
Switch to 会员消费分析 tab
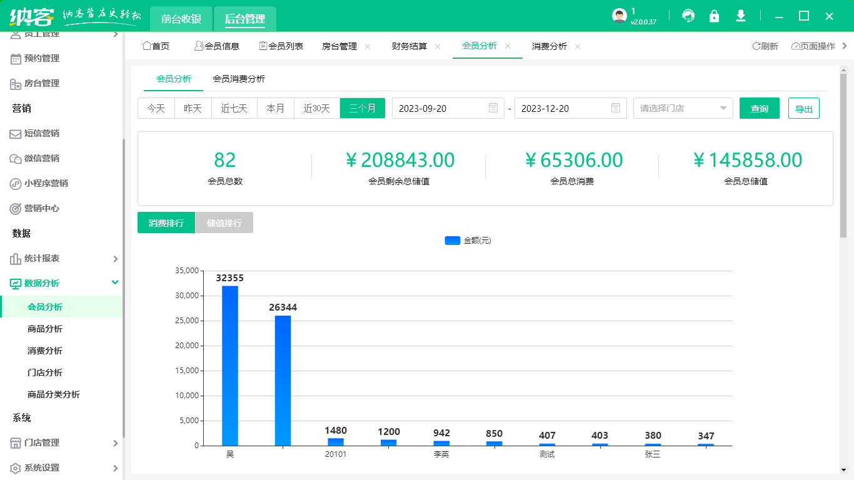coord(239,79)
